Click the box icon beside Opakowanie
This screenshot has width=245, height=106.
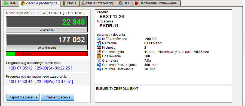[x=99, y=56]
